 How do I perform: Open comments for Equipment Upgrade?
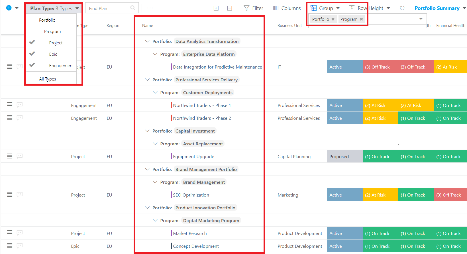[20, 156]
